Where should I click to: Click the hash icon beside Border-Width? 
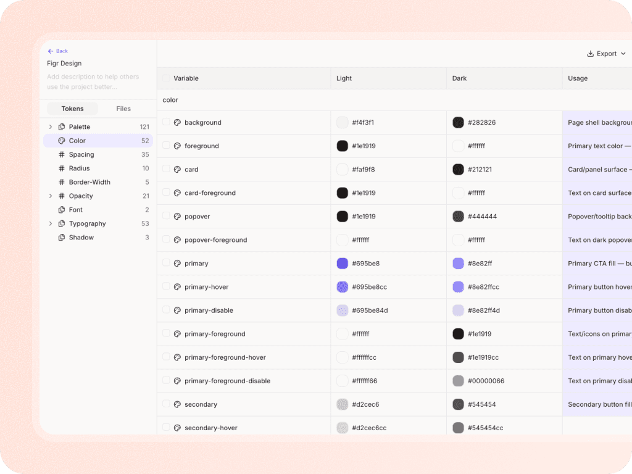pyautogui.click(x=62, y=182)
